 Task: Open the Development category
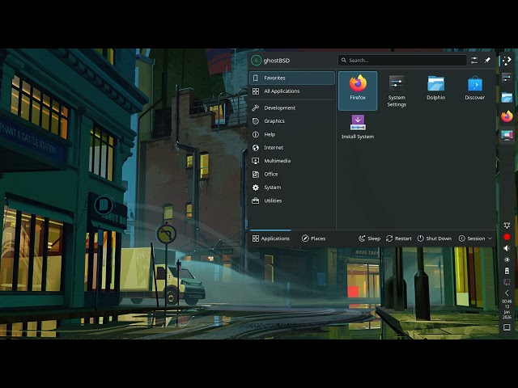point(291,108)
